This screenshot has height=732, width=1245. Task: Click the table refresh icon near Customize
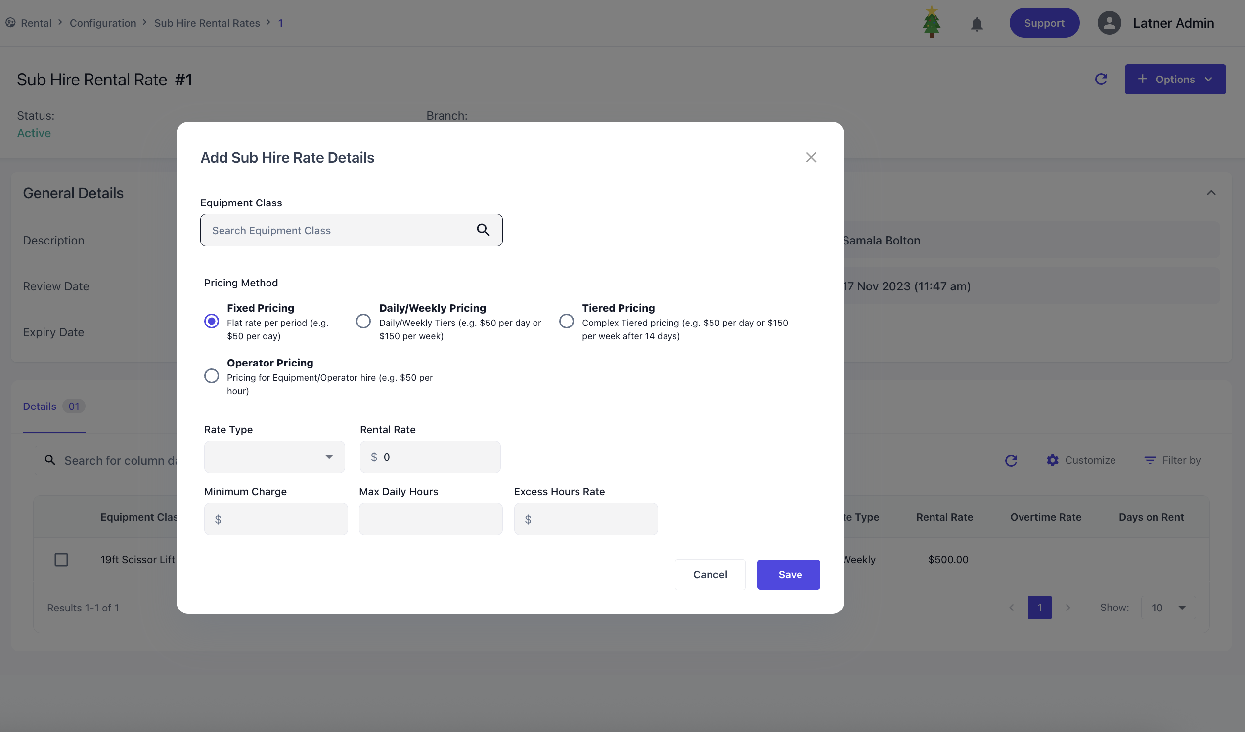[1011, 460]
